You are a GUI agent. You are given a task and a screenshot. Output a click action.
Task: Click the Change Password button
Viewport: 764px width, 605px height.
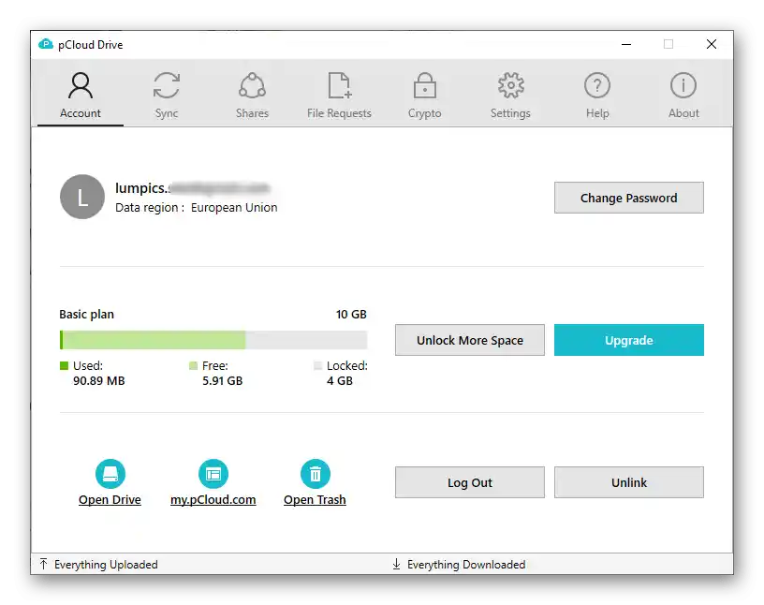coord(628,198)
